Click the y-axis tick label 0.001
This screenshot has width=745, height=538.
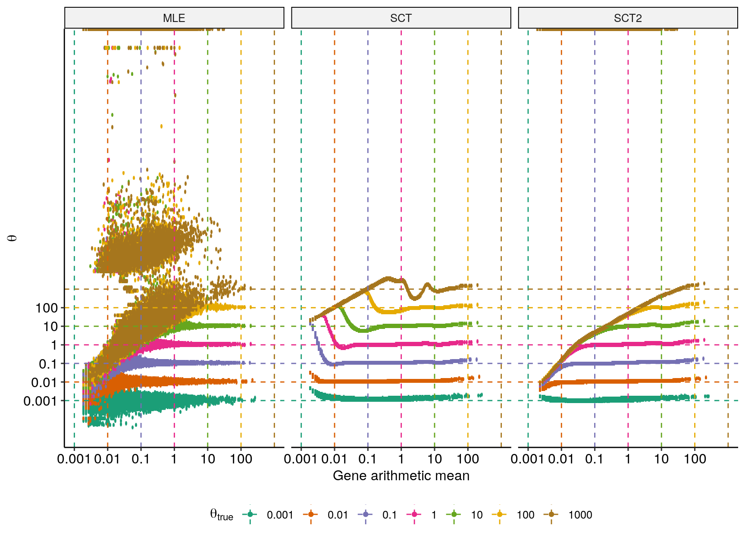pos(40,401)
